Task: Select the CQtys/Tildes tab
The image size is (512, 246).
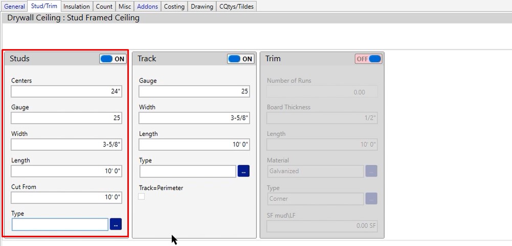Action: tap(236, 6)
